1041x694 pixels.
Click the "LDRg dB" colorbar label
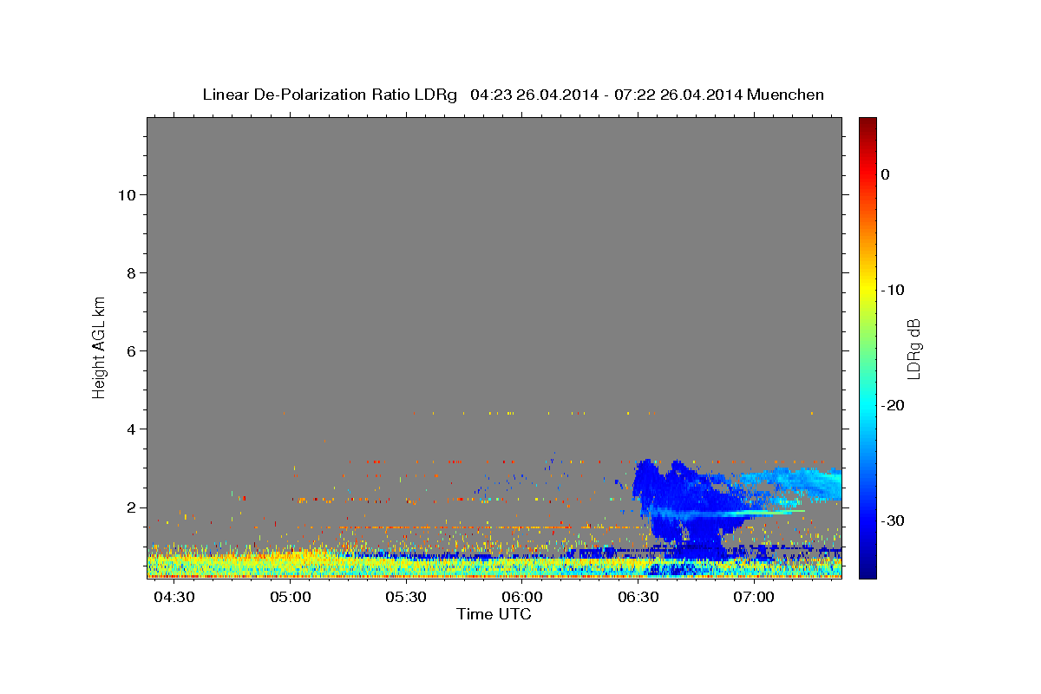pyautogui.click(x=913, y=348)
